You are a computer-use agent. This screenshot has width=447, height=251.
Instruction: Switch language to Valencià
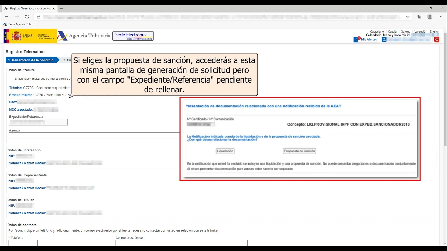point(420,32)
